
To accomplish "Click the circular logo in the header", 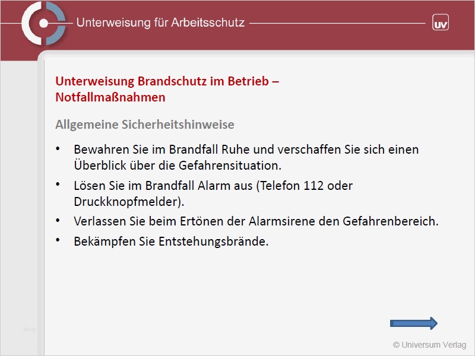I will click(x=43, y=23).
